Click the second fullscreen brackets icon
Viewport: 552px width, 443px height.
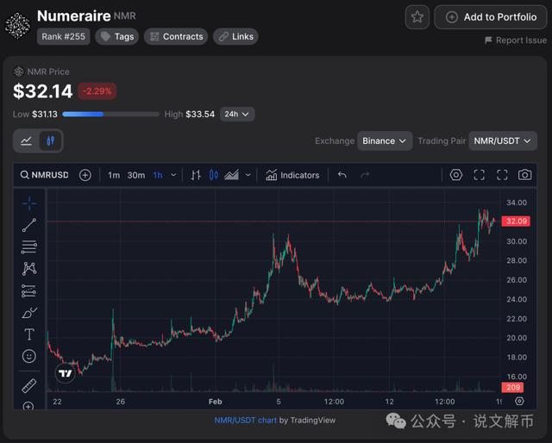pyautogui.click(x=502, y=175)
